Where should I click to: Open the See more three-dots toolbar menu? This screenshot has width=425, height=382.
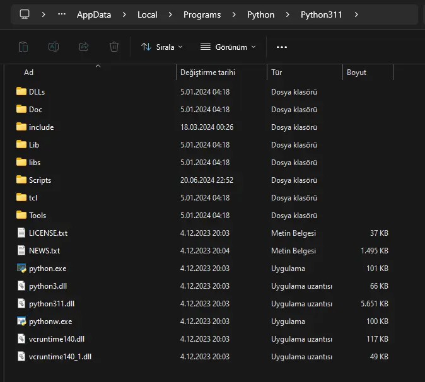(x=282, y=47)
